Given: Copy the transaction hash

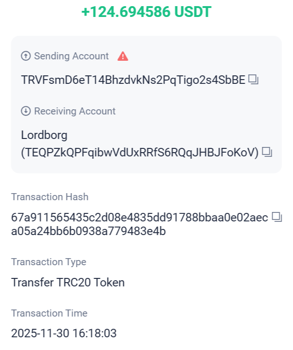Looking at the screenshot, I should (x=277, y=217).
